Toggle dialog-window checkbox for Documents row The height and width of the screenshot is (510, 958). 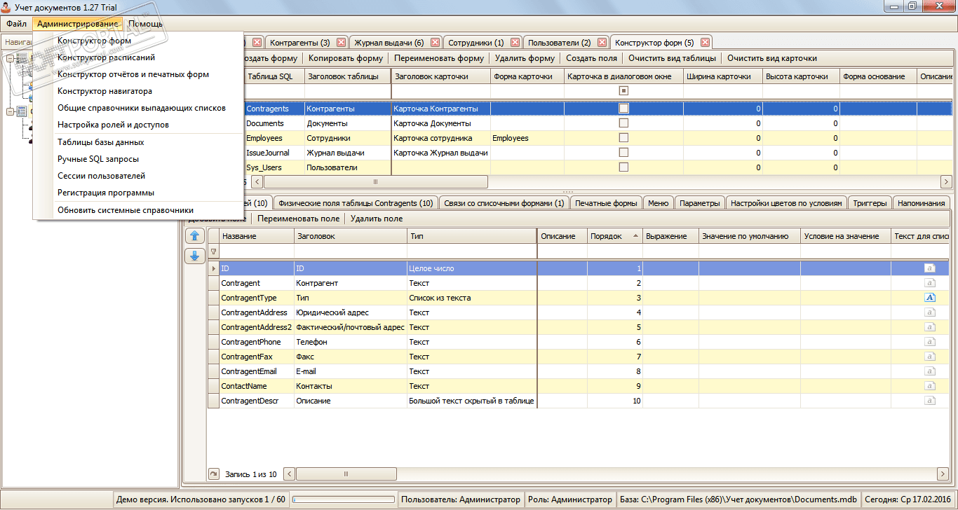[623, 123]
